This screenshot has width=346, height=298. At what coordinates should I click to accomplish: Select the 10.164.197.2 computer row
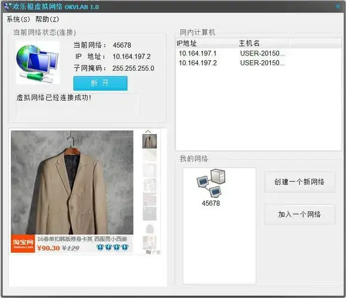258,63
